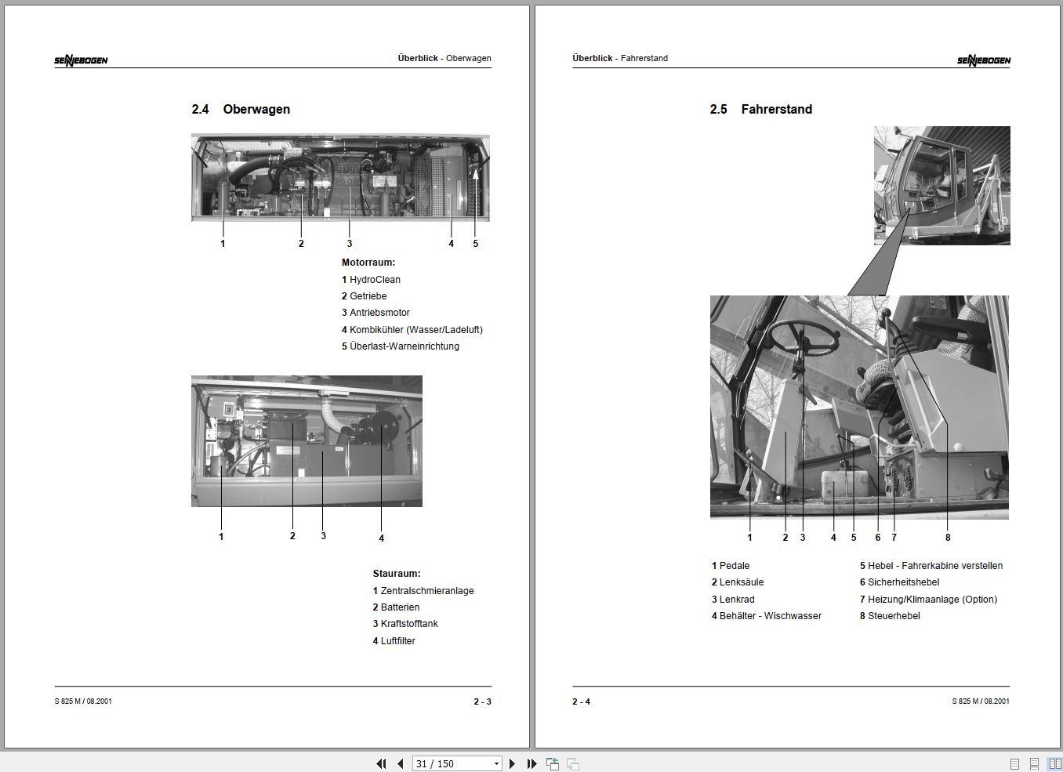Click the Sennebogen logo on right page
Screen dimensions: 1063x772
coord(983,60)
